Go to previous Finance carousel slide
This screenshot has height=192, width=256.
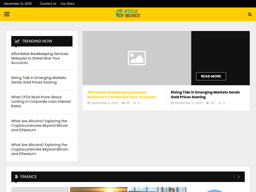(x=234, y=177)
